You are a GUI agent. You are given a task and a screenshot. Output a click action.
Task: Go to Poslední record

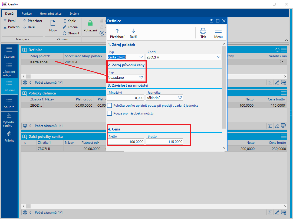tap(12, 27)
